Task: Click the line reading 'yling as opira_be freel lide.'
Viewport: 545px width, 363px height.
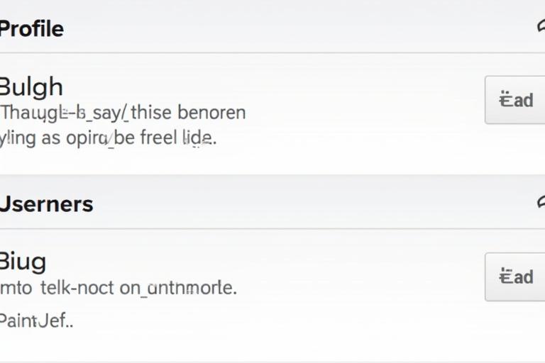Action: coord(108,138)
